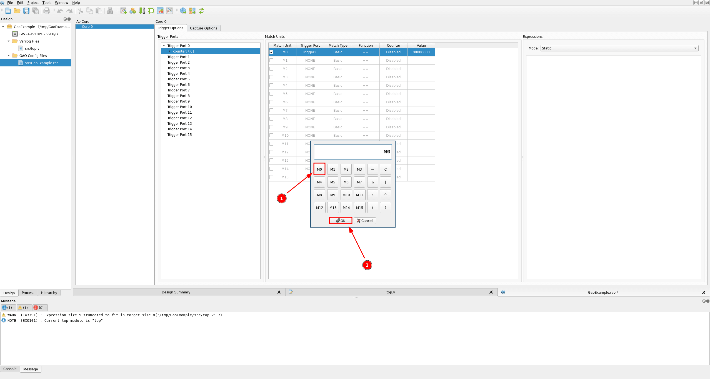The width and height of the screenshot is (710, 379).
Task: Click the Print toolbar icon
Action: [x=47, y=11]
